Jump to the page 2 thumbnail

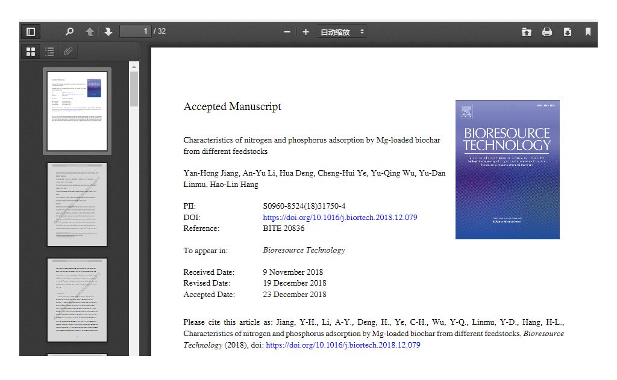point(77,204)
